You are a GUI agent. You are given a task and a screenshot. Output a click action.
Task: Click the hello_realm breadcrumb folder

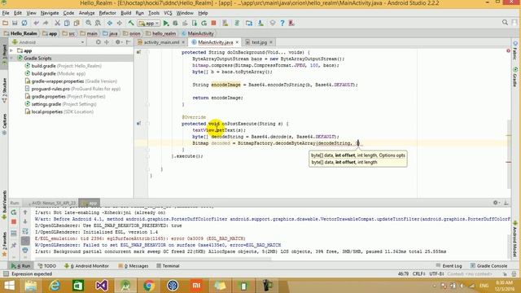[161, 33]
